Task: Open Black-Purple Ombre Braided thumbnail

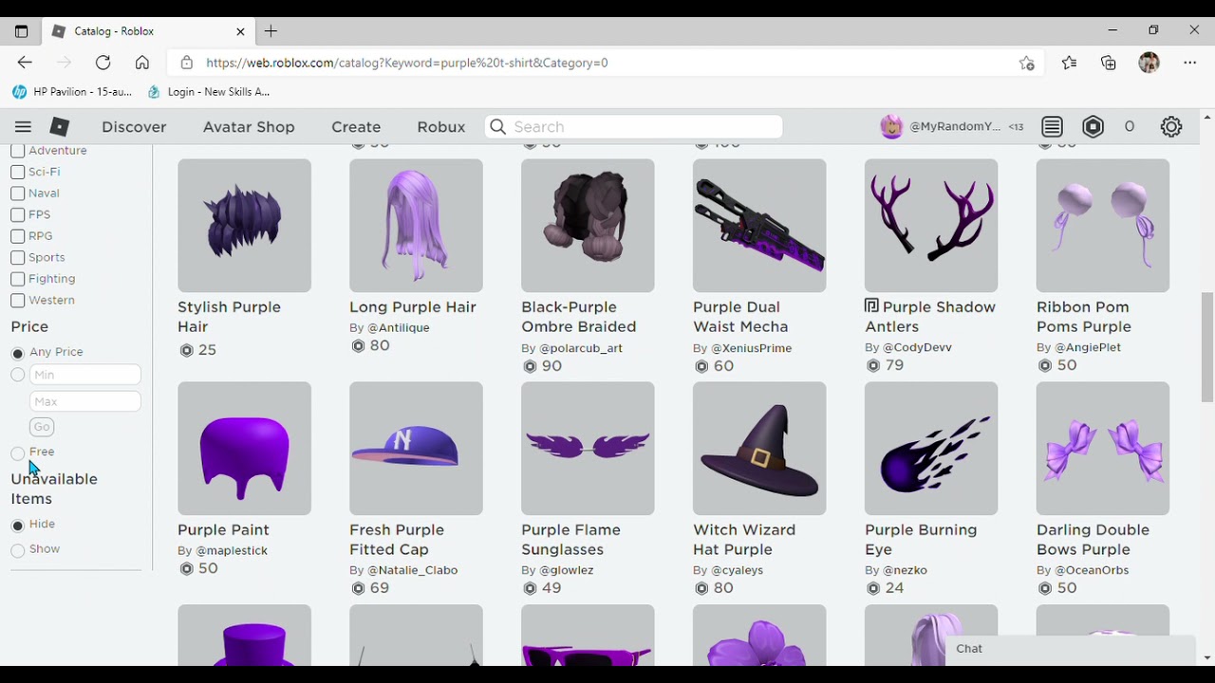Action: (588, 226)
